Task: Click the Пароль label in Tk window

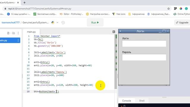Action: 126,52
